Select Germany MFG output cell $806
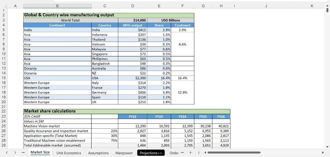This screenshot has width=330, height=157. (x=133, y=93)
